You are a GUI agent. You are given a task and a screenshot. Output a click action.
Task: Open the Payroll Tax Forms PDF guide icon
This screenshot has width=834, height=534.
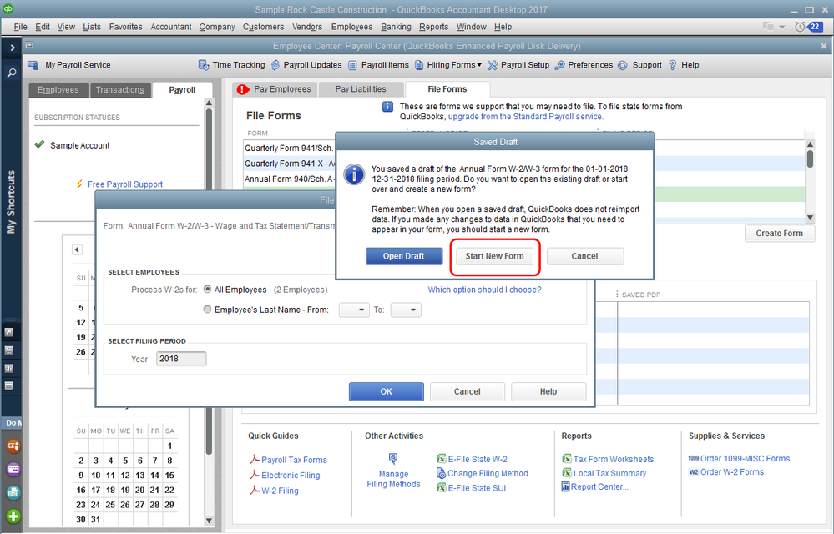click(x=255, y=459)
